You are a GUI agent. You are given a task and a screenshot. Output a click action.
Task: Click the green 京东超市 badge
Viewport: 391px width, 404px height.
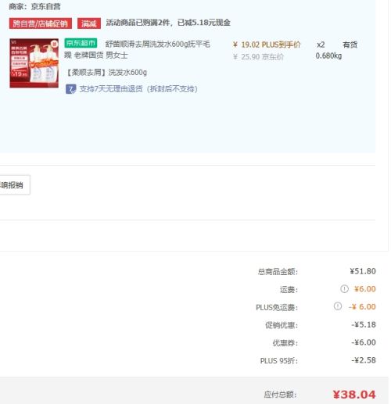(81, 43)
